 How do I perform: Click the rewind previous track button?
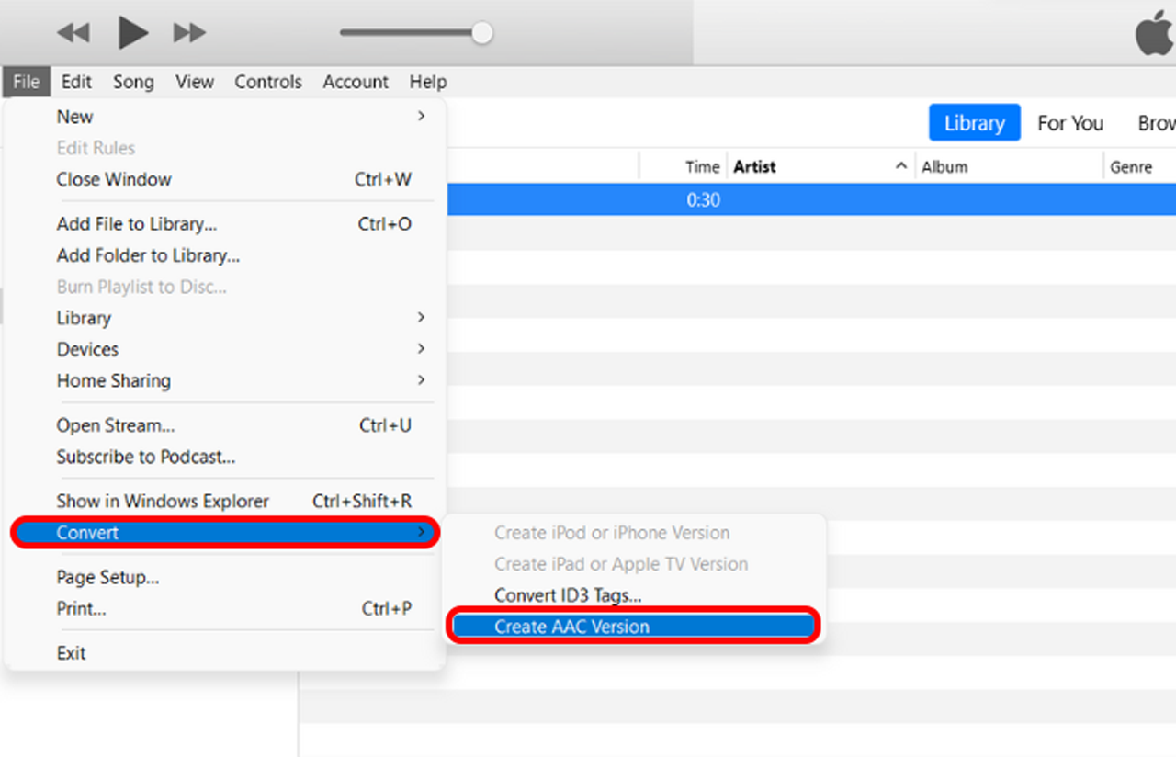click(73, 34)
